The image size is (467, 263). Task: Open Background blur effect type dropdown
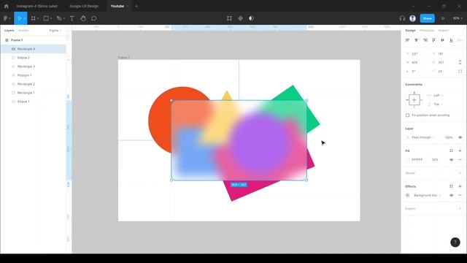(x=428, y=195)
